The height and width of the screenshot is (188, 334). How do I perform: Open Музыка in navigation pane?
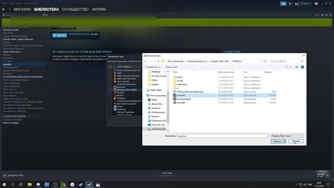(153, 116)
